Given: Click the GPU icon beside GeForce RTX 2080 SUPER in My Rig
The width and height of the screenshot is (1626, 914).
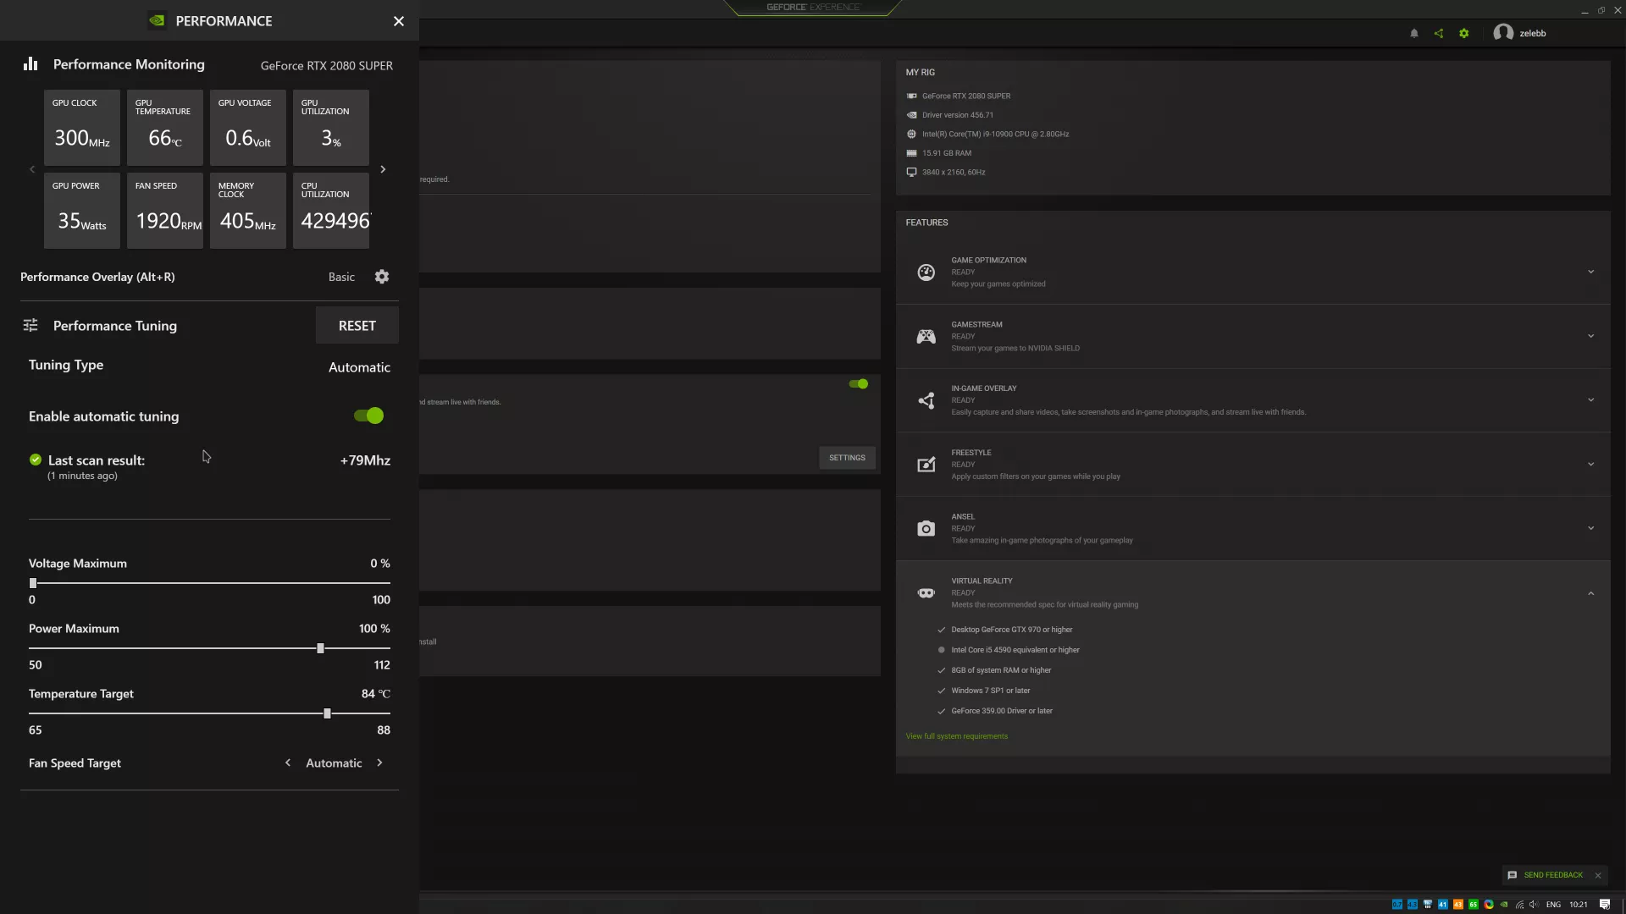Looking at the screenshot, I should coord(912,96).
